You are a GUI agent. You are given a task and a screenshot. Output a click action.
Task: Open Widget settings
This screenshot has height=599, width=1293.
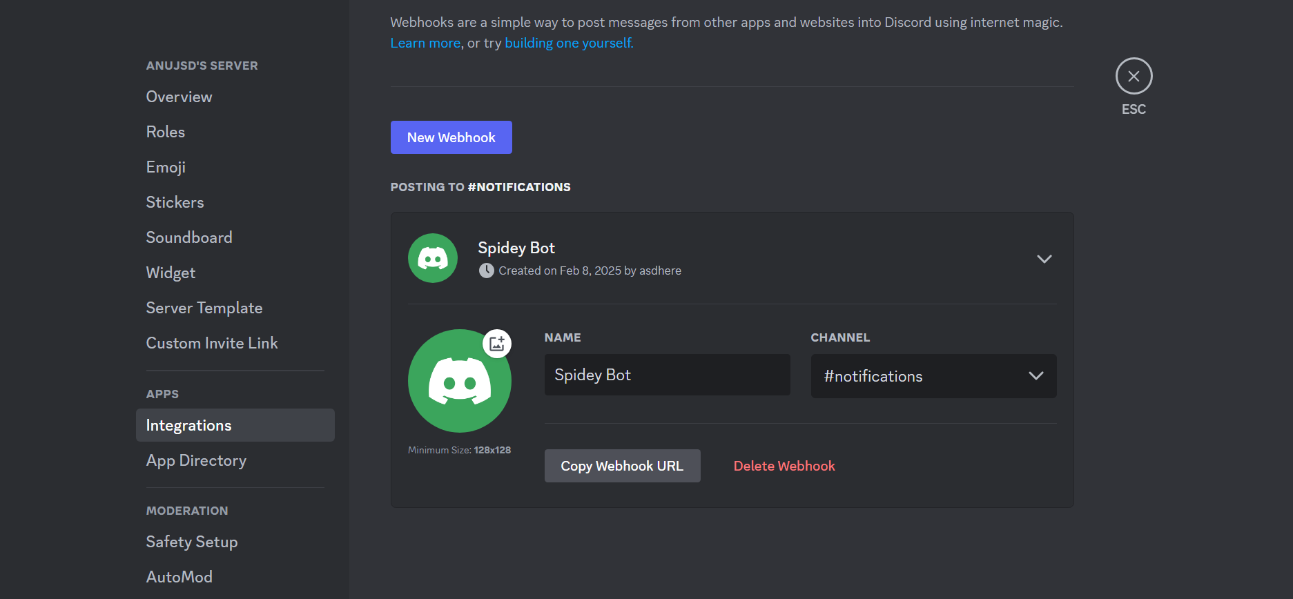235,273
